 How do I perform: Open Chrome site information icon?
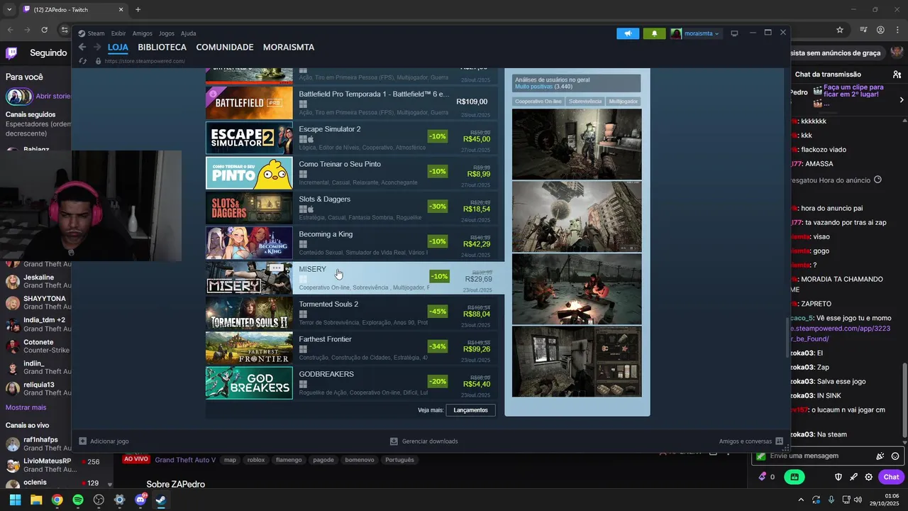(65, 30)
